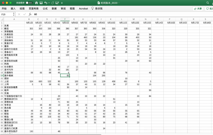Click the value 450 in 工作学习 row
The height and width of the screenshot is (135, 213).
[x=138, y=37]
